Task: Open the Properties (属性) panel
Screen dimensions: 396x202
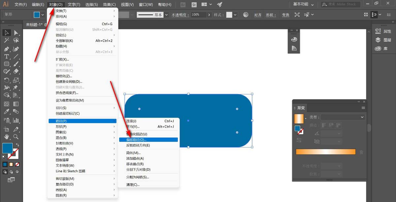Action: (x=384, y=31)
